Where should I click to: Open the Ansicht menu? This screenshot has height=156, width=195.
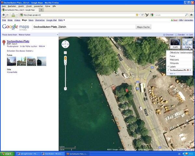[21, 6]
